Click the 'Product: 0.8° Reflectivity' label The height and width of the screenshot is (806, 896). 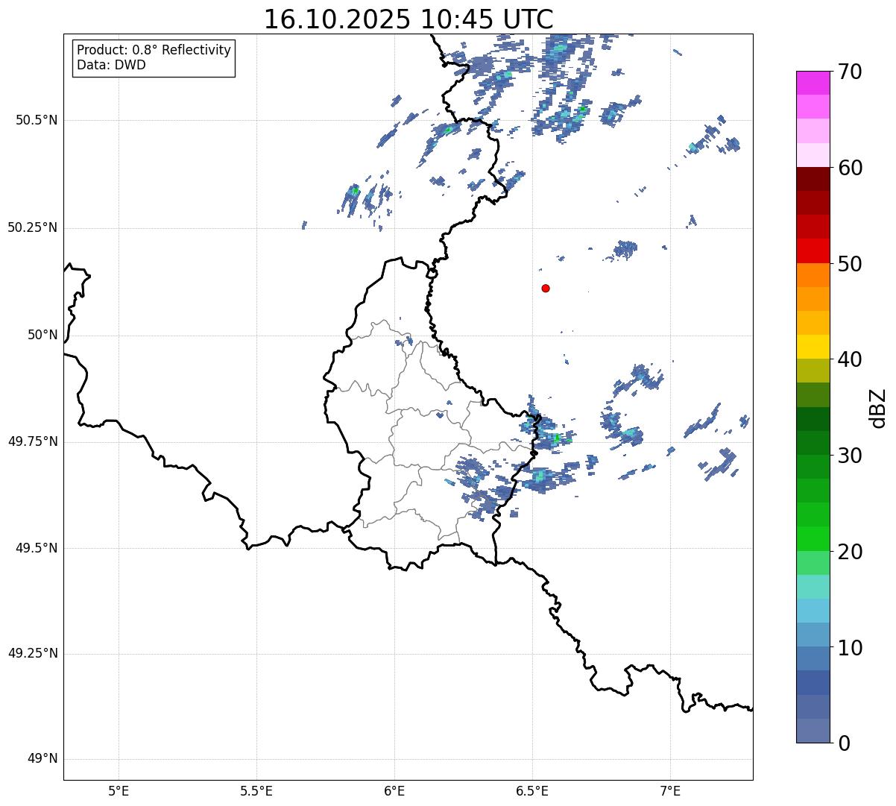point(154,50)
